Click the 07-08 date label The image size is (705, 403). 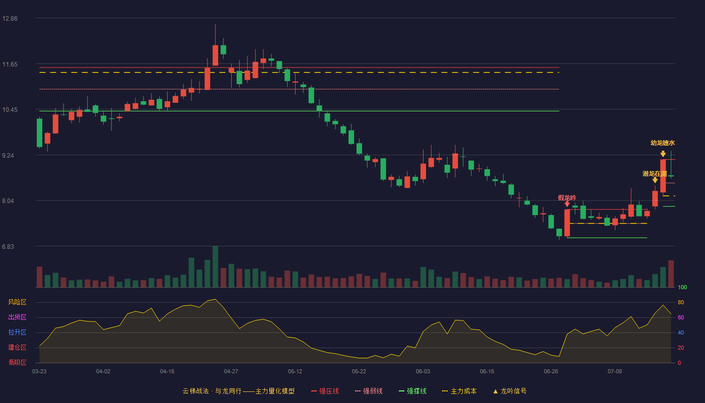(x=615, y=371)
